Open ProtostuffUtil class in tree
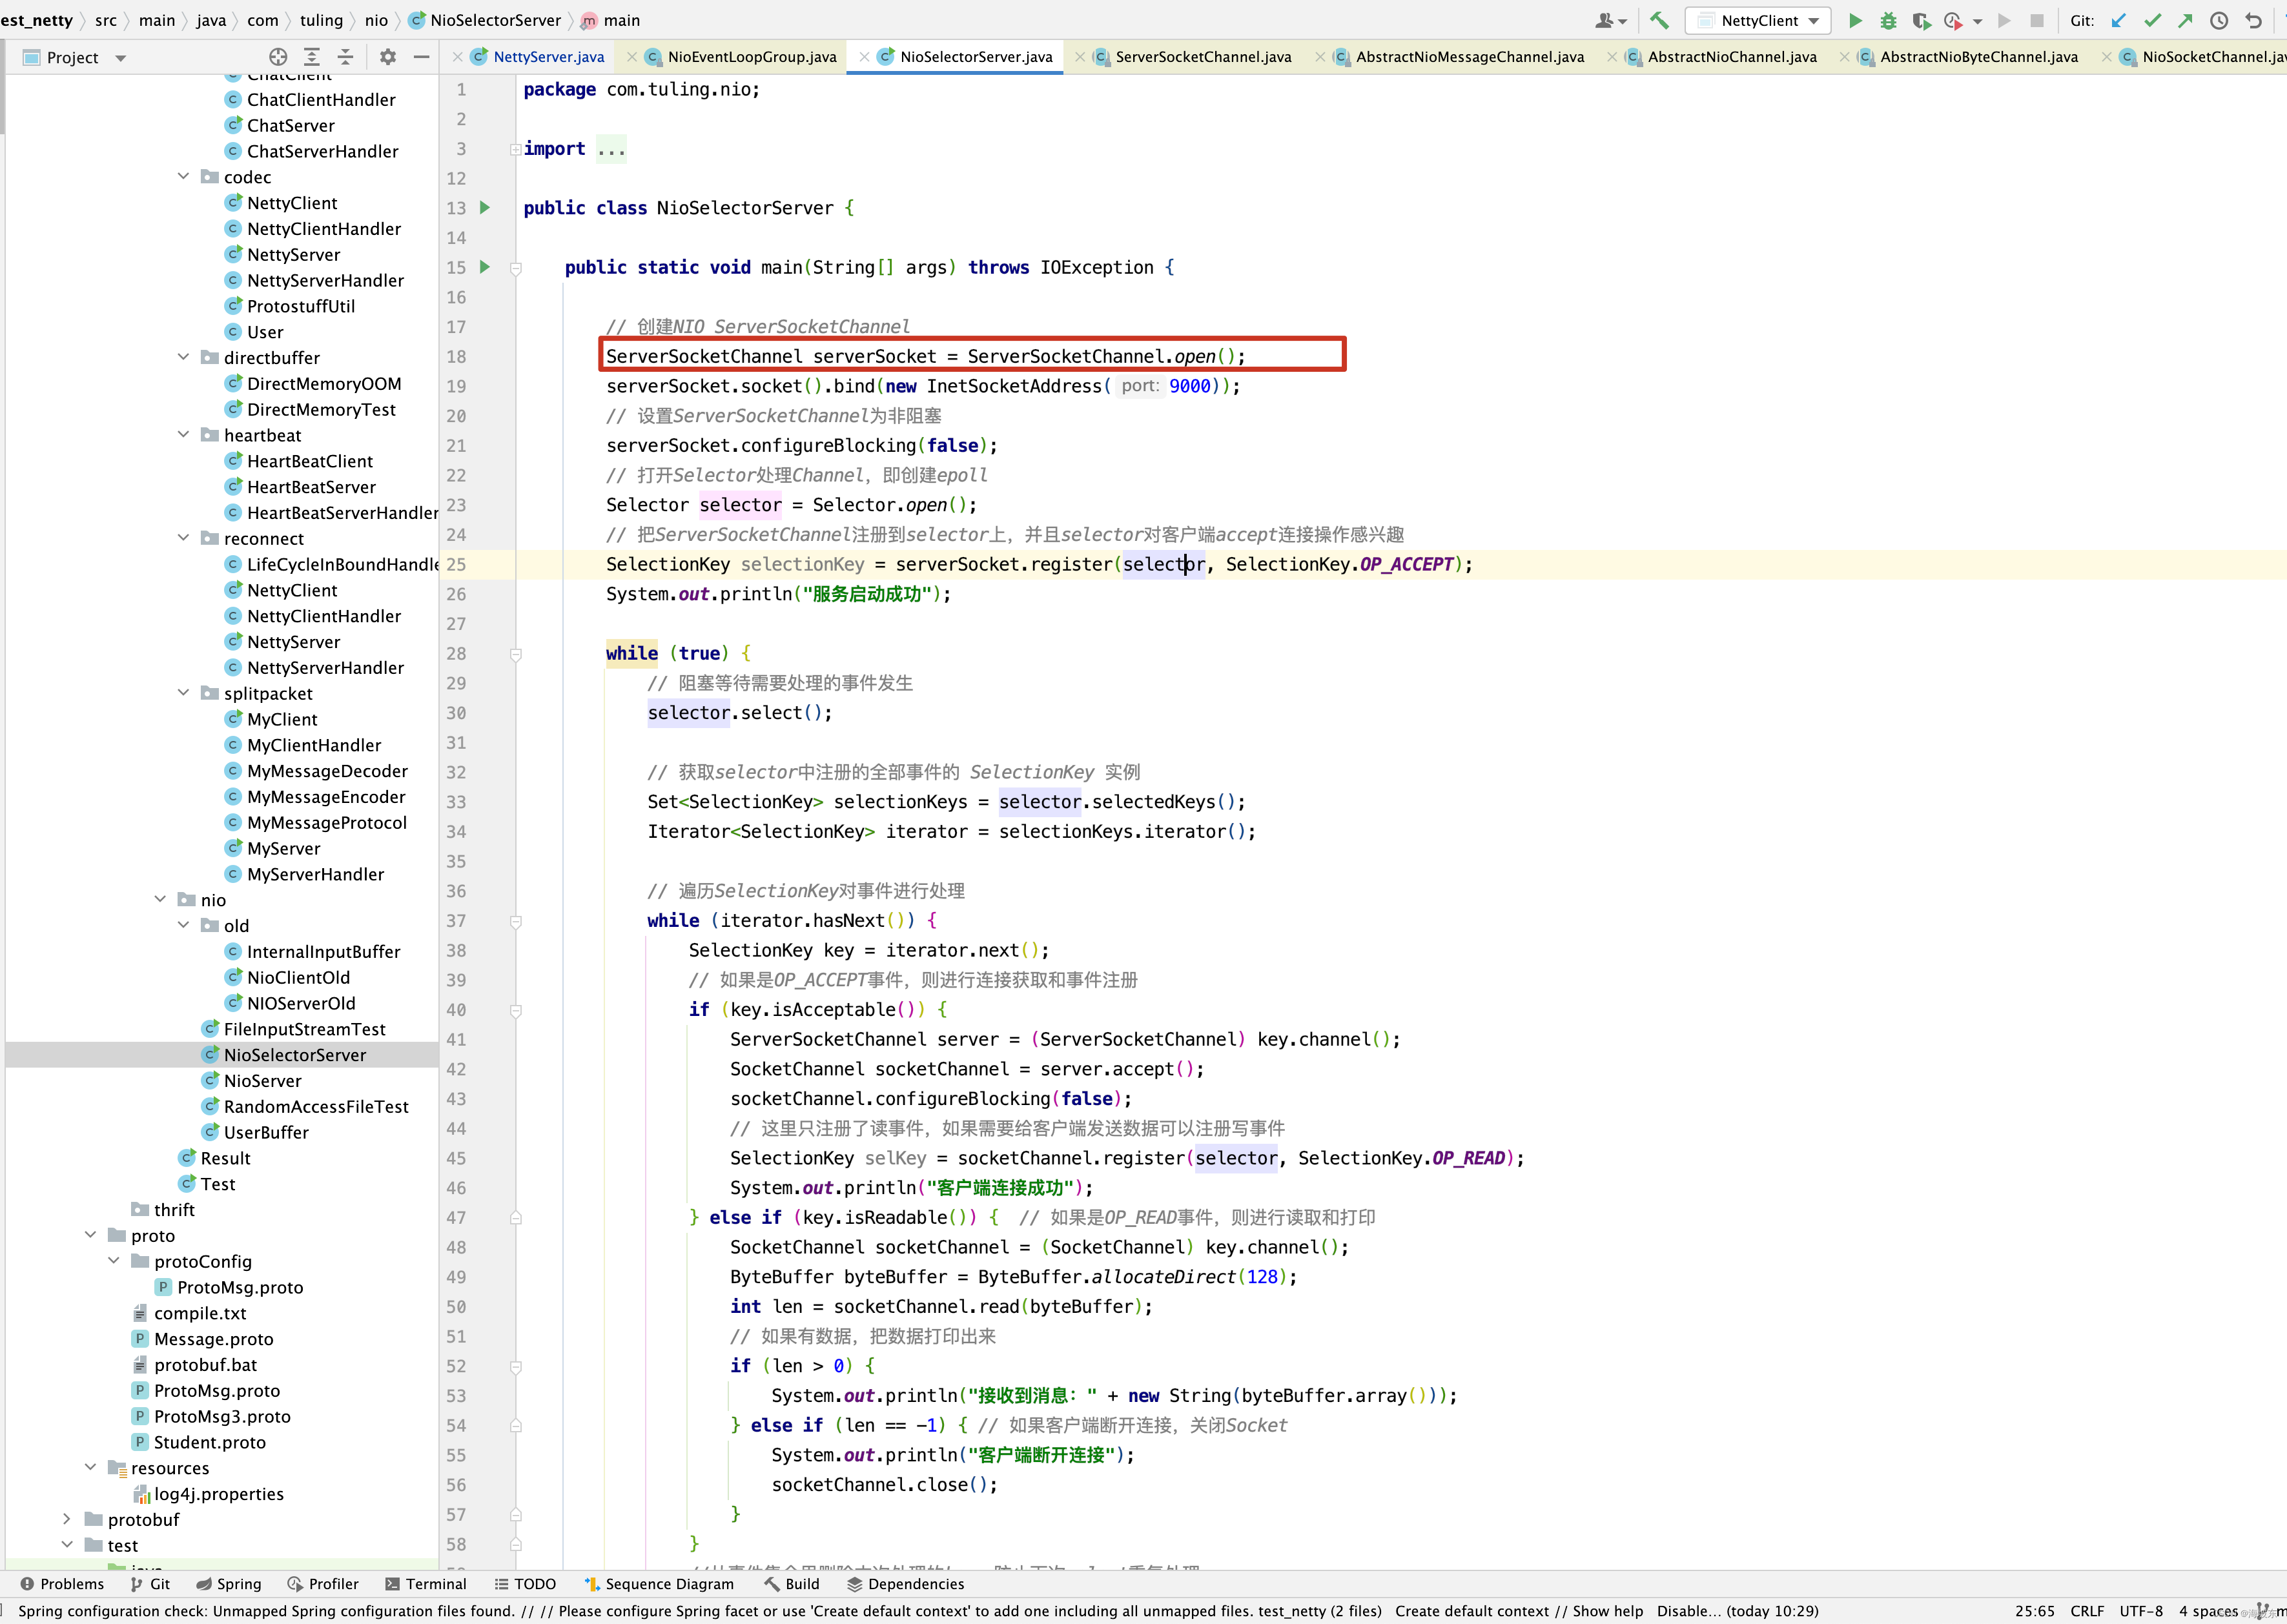The height and width of the screenshot is (1624, 2287). [300, 306]
